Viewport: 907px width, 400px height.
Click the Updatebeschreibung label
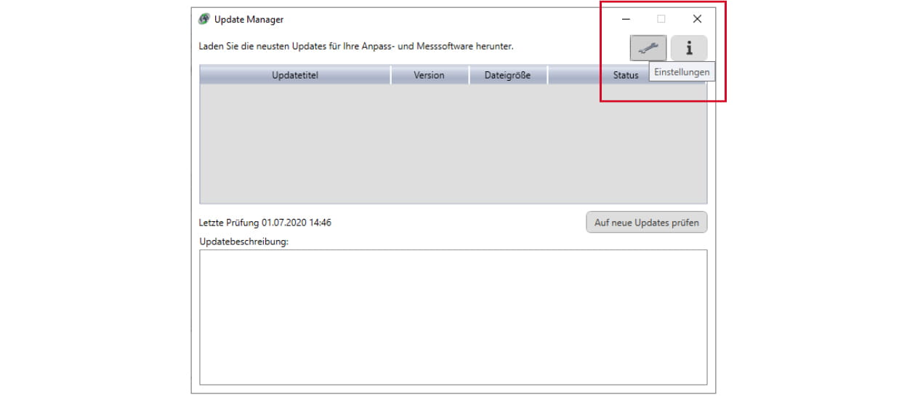[x=243, y=241]
